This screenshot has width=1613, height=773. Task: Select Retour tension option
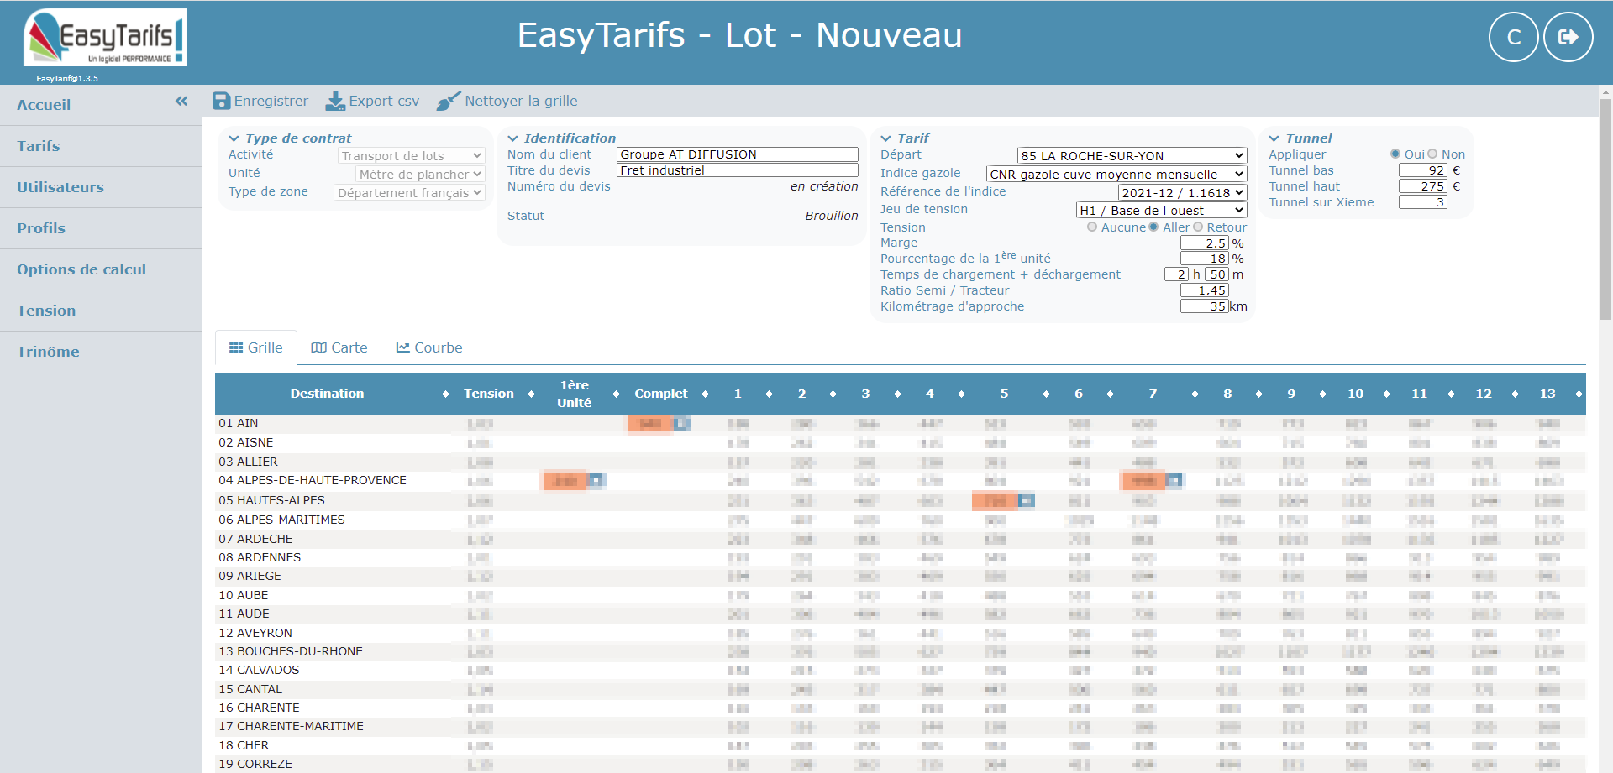pos(1198,227)
